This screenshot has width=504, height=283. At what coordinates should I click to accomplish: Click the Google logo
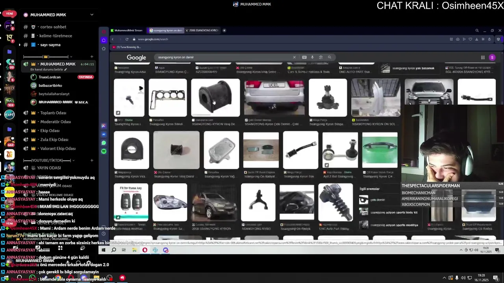(136, 57)
